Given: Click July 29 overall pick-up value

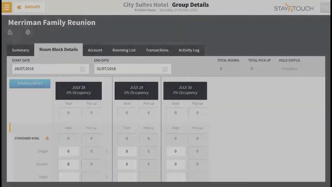Looking at the screenshot, I should (148, 113).
